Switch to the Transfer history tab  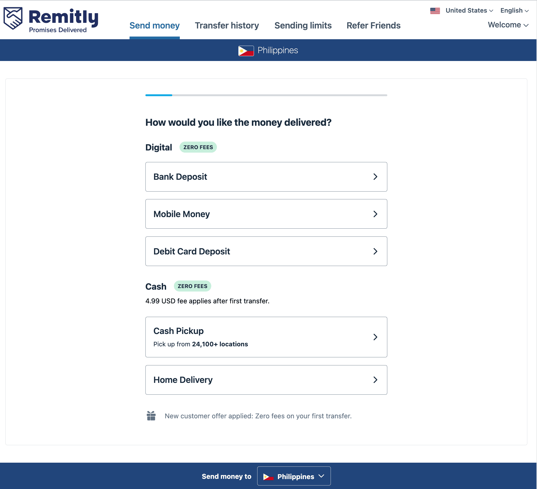(227, 26)
